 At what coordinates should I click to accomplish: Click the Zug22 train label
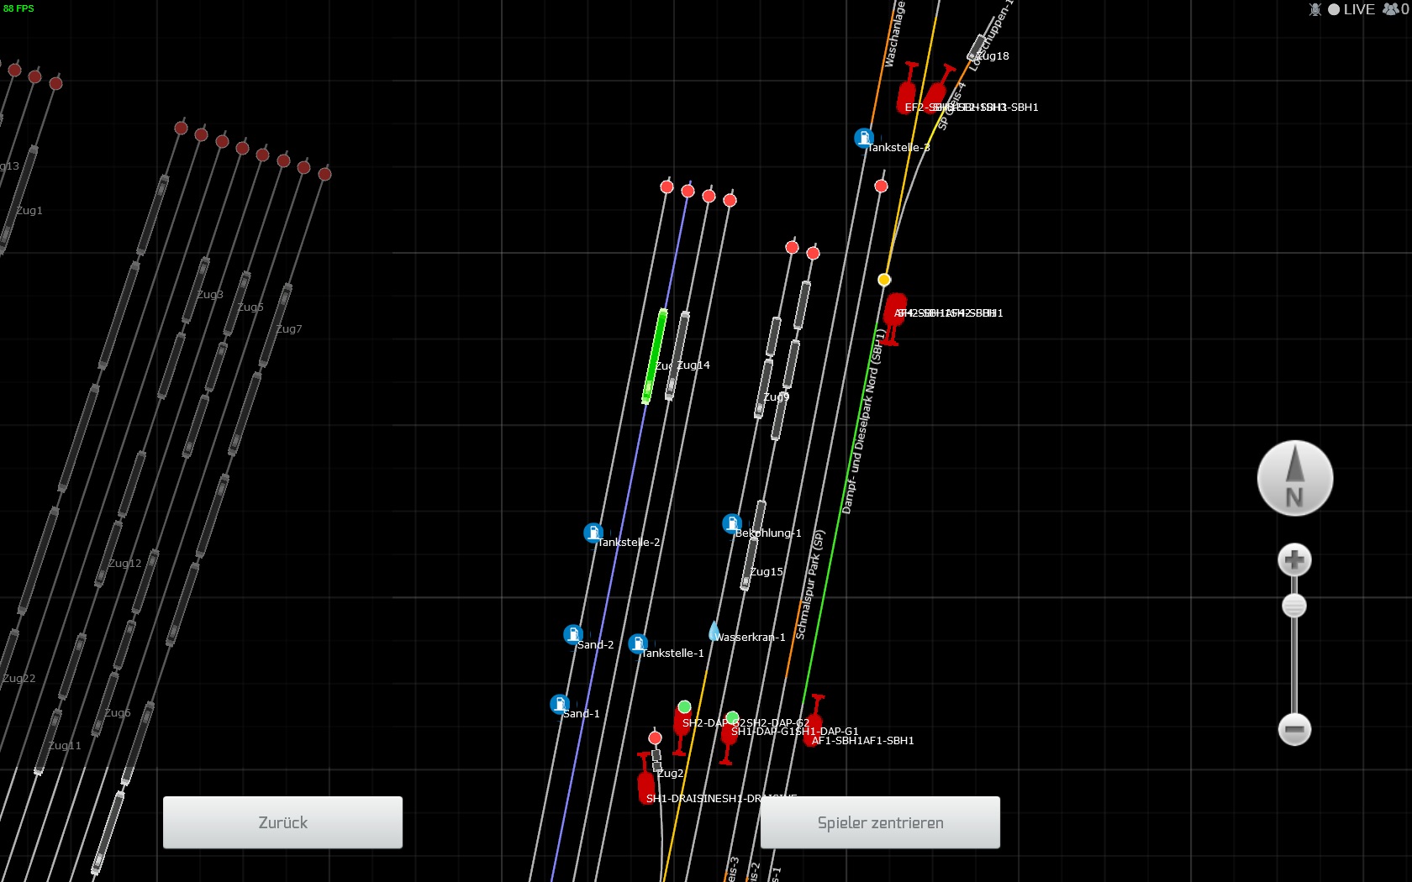pos(18,678)
